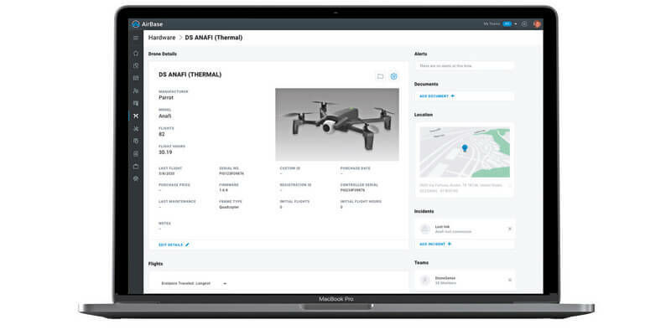
Task: Open the people/users sidebar icon
Action: tap(136, 90)
